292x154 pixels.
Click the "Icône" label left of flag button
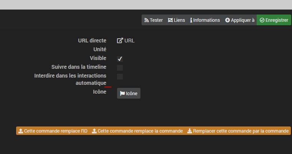coord(100,92)
